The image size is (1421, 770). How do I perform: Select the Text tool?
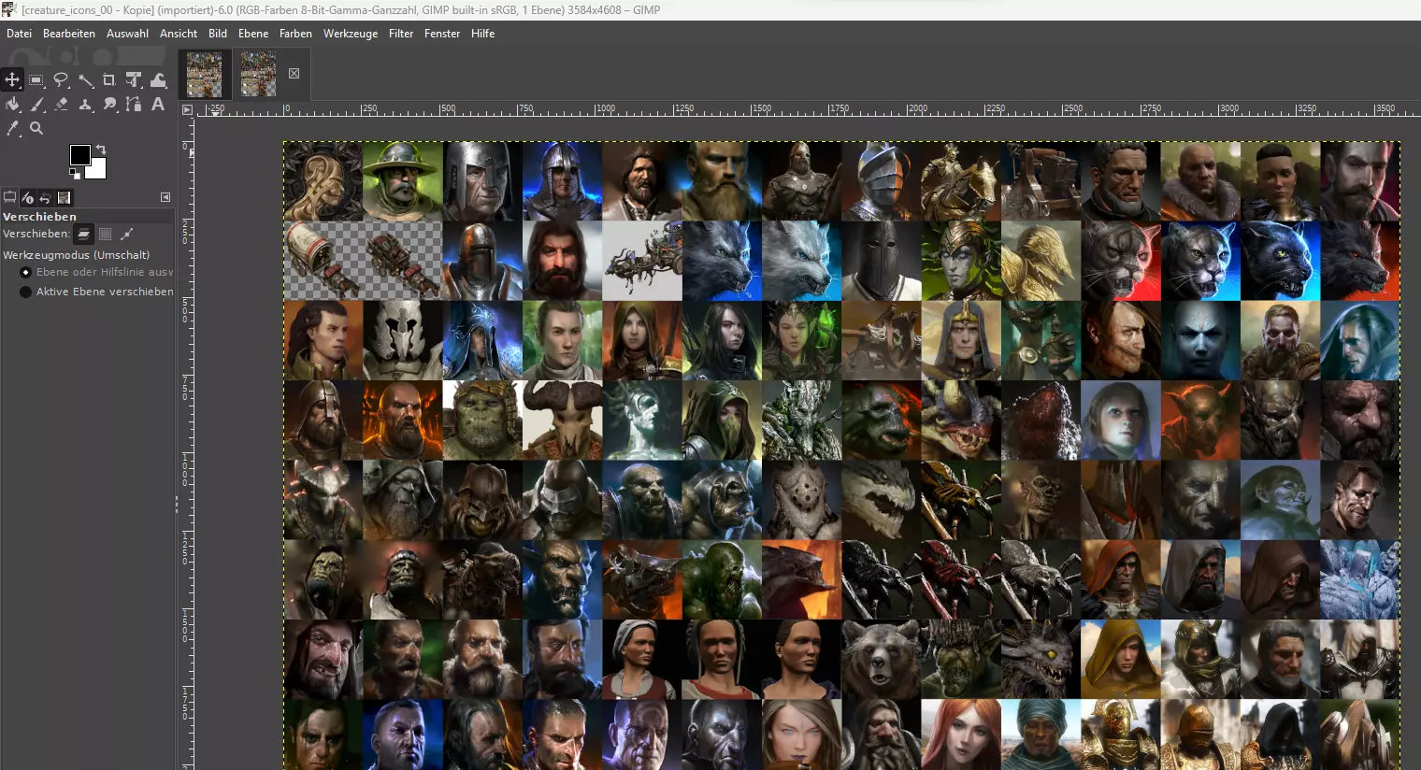pos(158,105)
